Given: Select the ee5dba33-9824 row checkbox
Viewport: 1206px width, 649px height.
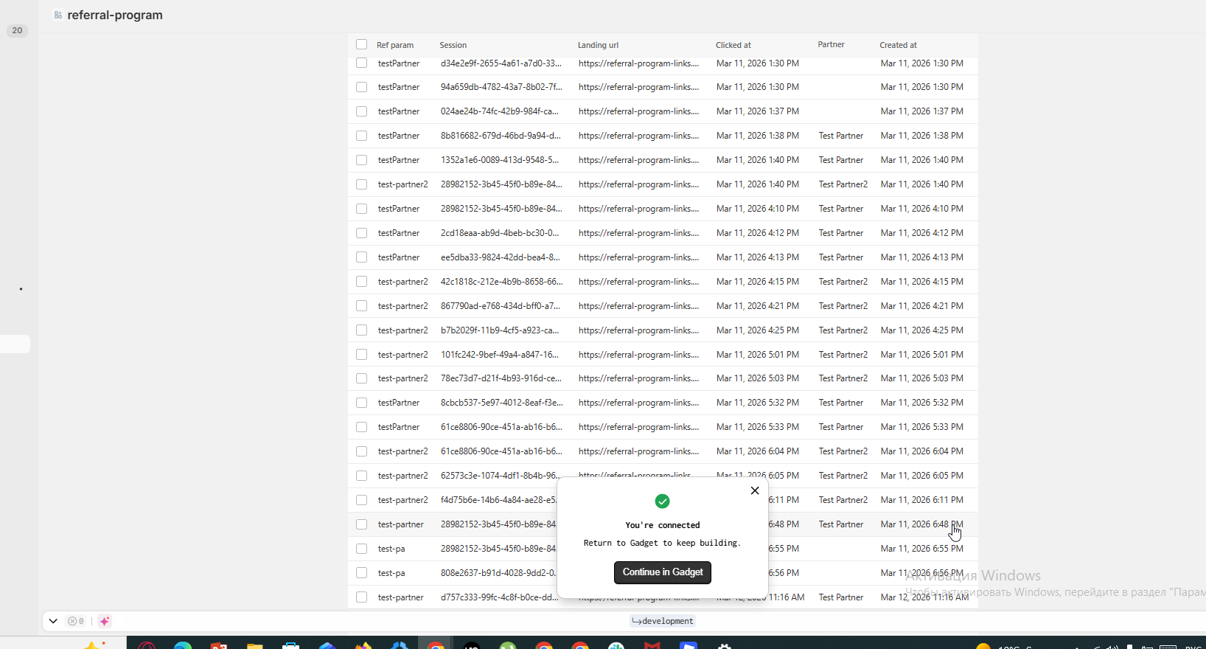Looking at the screenshot, I should (361, 257).
